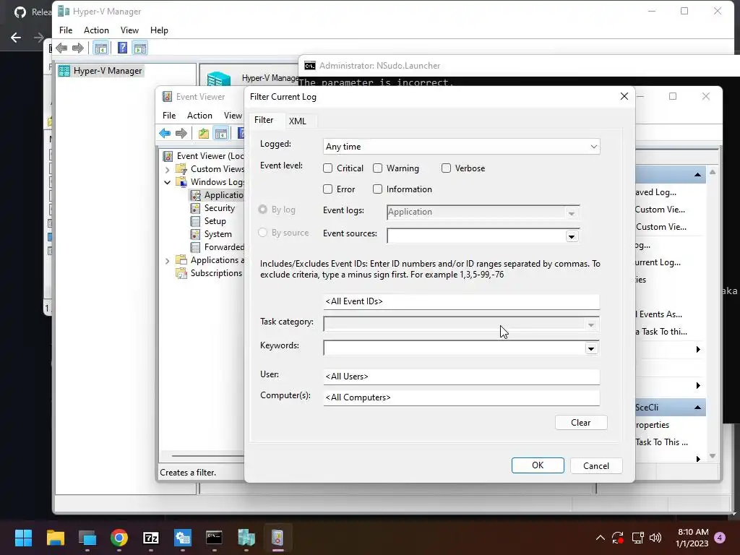Check the Verbose event level box

coord(446,168)
